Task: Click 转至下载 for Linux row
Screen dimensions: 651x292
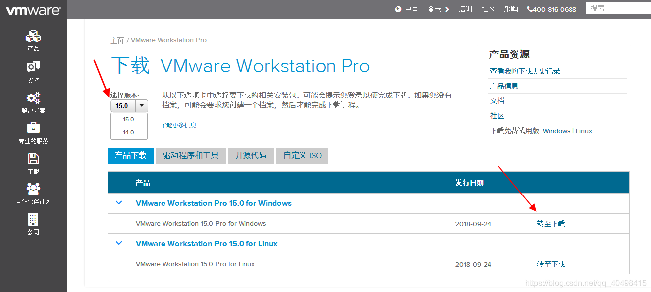Action: click(x=551, y=264)
